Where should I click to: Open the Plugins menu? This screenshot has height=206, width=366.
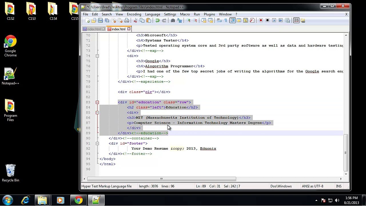209,14
